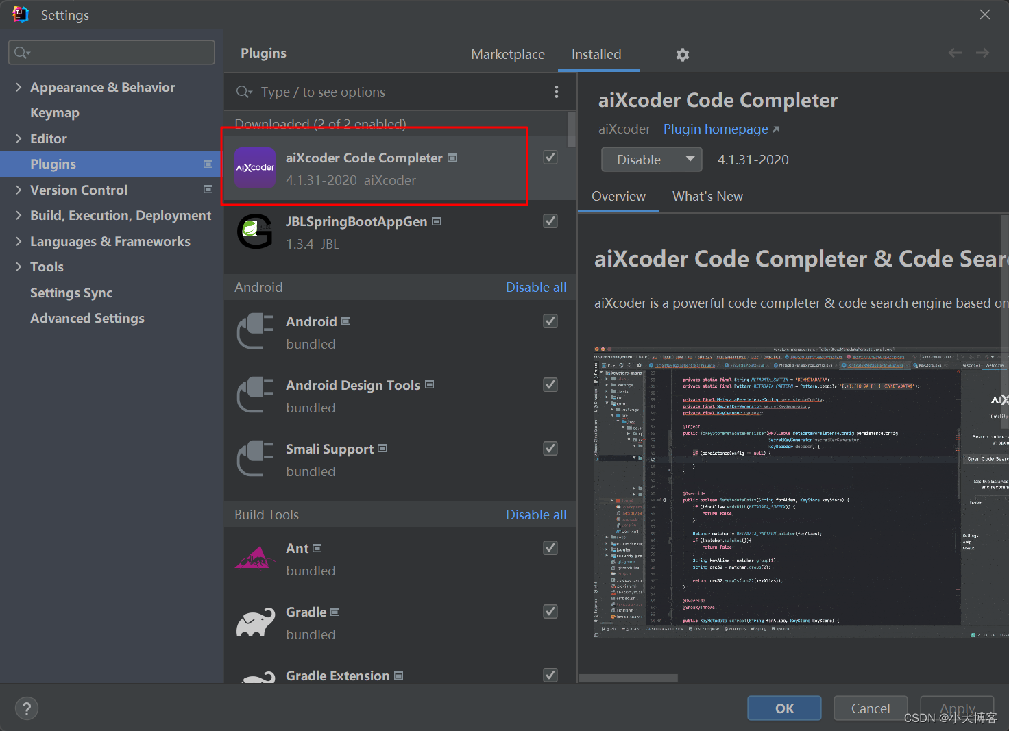
Task: Expand the Version Control node
Action: 19,190
